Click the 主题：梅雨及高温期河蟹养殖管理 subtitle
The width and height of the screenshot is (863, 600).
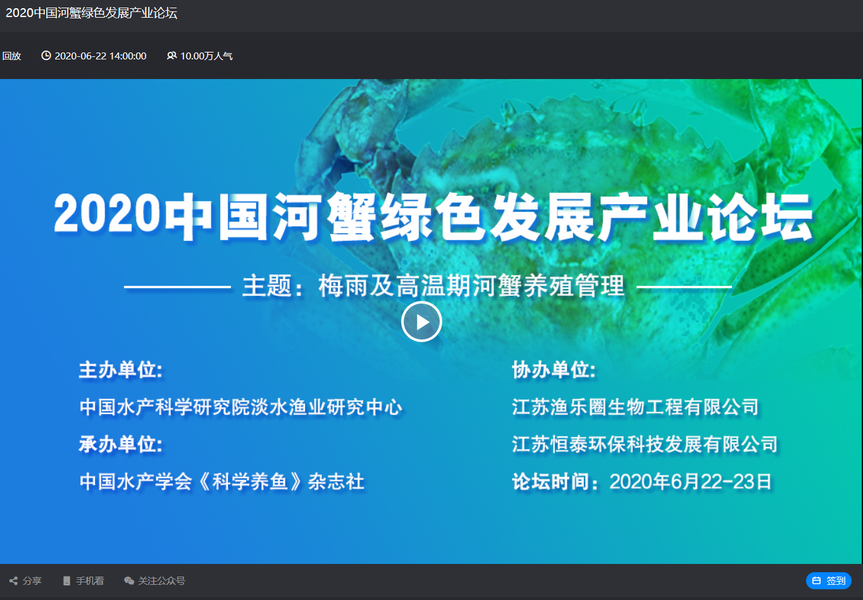(433, 286)
